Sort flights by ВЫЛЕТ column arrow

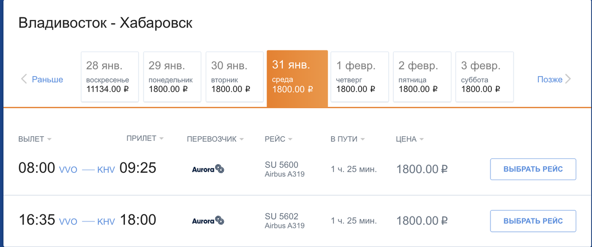pos(49,140)
